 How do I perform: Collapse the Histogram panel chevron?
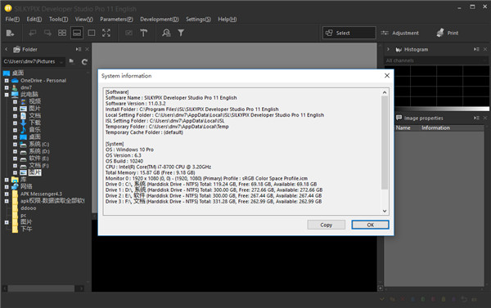tap(388, 49)
